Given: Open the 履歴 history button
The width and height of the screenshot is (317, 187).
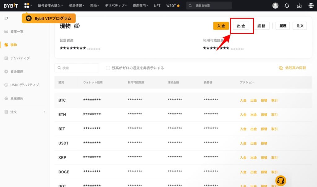Looking at the screenshot, I should 283,26.
